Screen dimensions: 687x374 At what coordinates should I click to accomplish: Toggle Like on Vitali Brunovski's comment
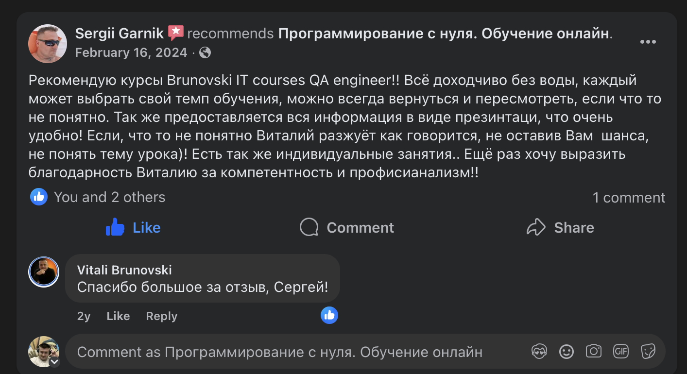(x=118, y=316)
